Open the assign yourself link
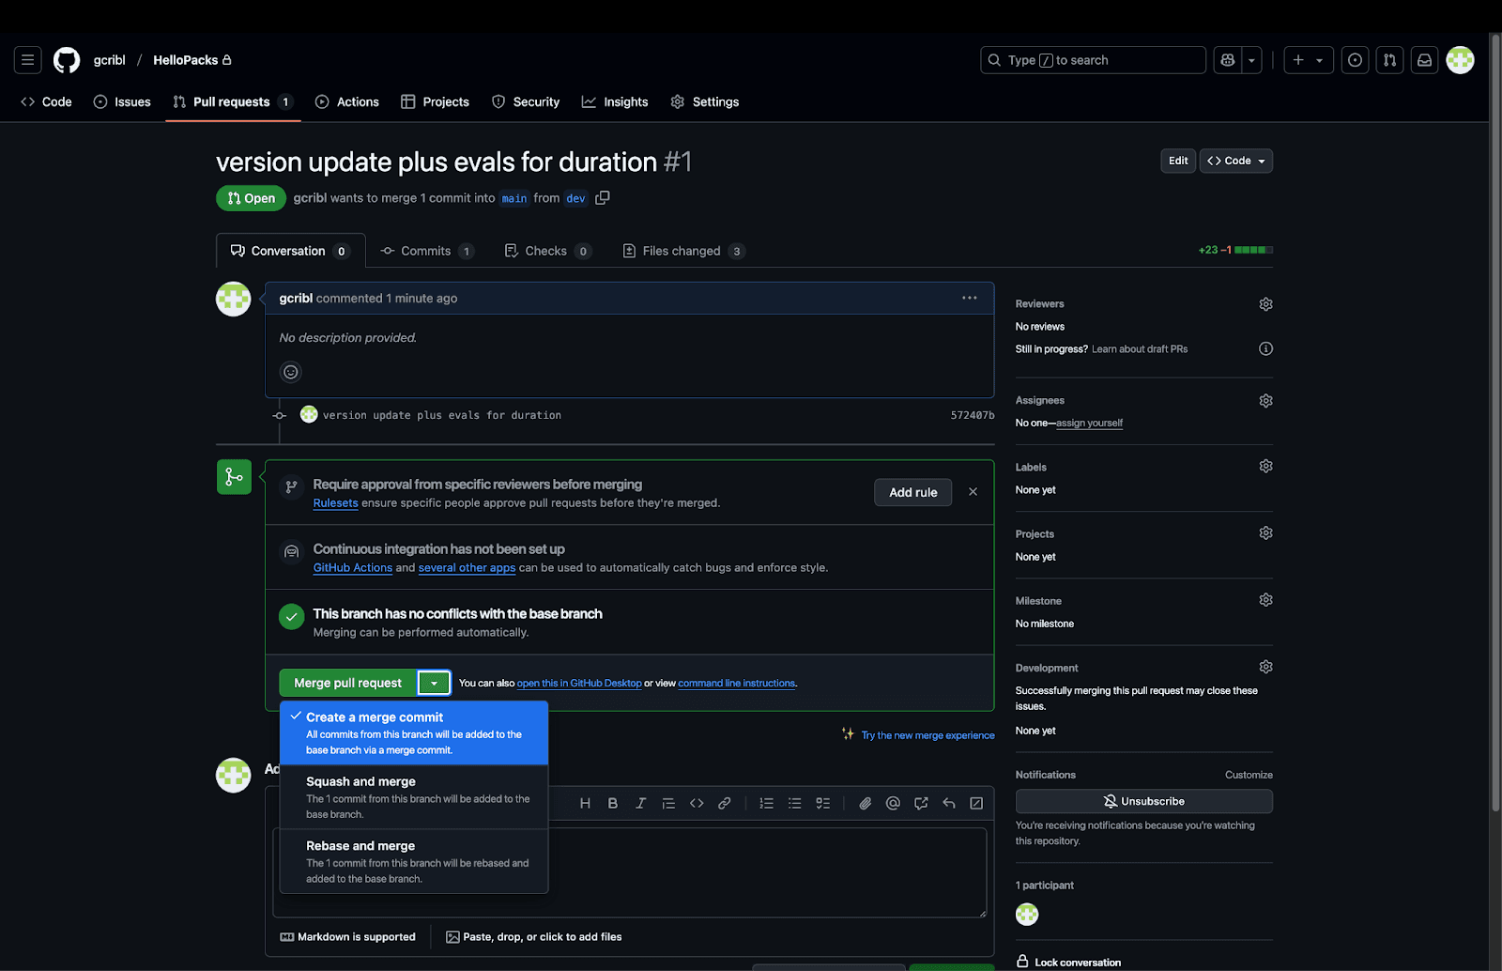This screenshot has height=971, width=1502. pos(1089,424)
